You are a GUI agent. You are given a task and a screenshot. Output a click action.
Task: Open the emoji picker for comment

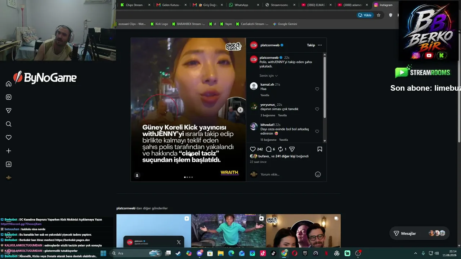click(x=318, y=174)
